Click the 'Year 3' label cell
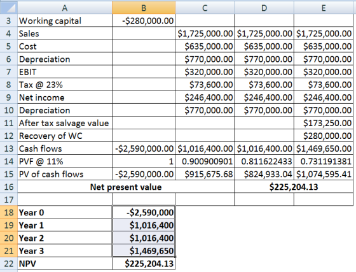 [65, 251]
